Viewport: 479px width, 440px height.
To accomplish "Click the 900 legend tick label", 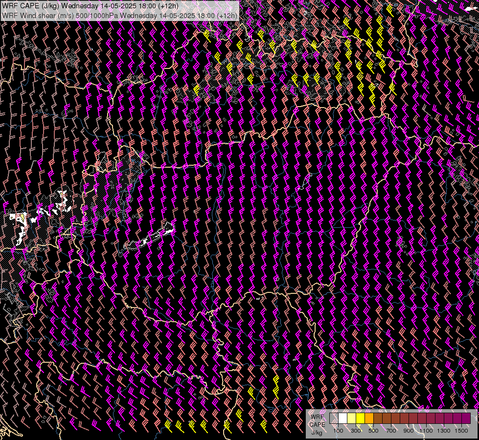I will [409, 431].
